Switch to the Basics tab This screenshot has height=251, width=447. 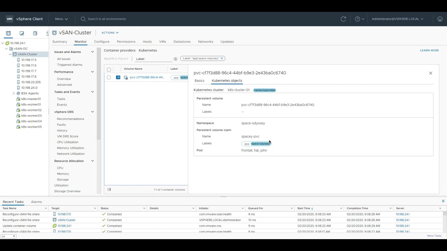[x=199, y=81]
